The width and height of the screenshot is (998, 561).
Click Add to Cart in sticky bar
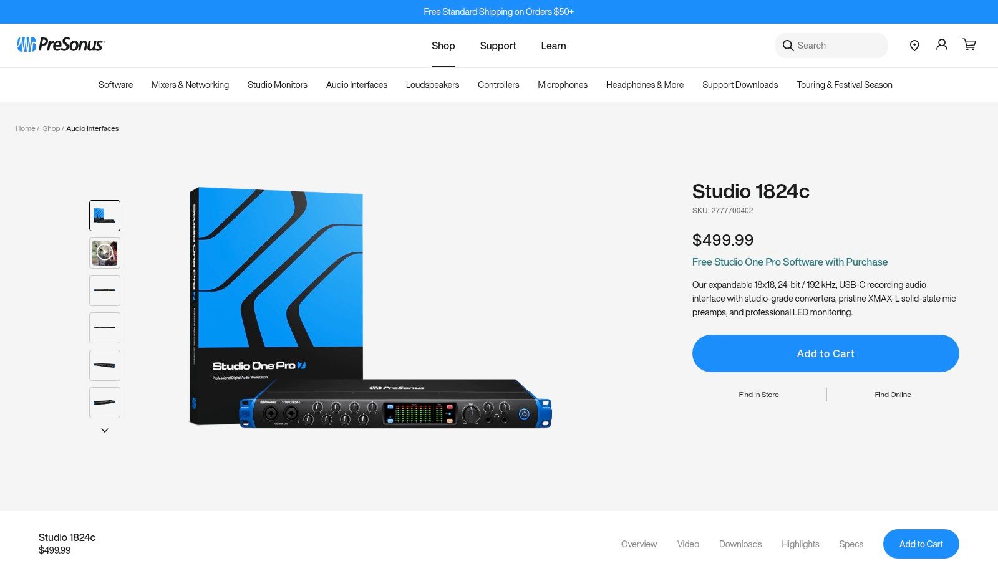point(921,544)
